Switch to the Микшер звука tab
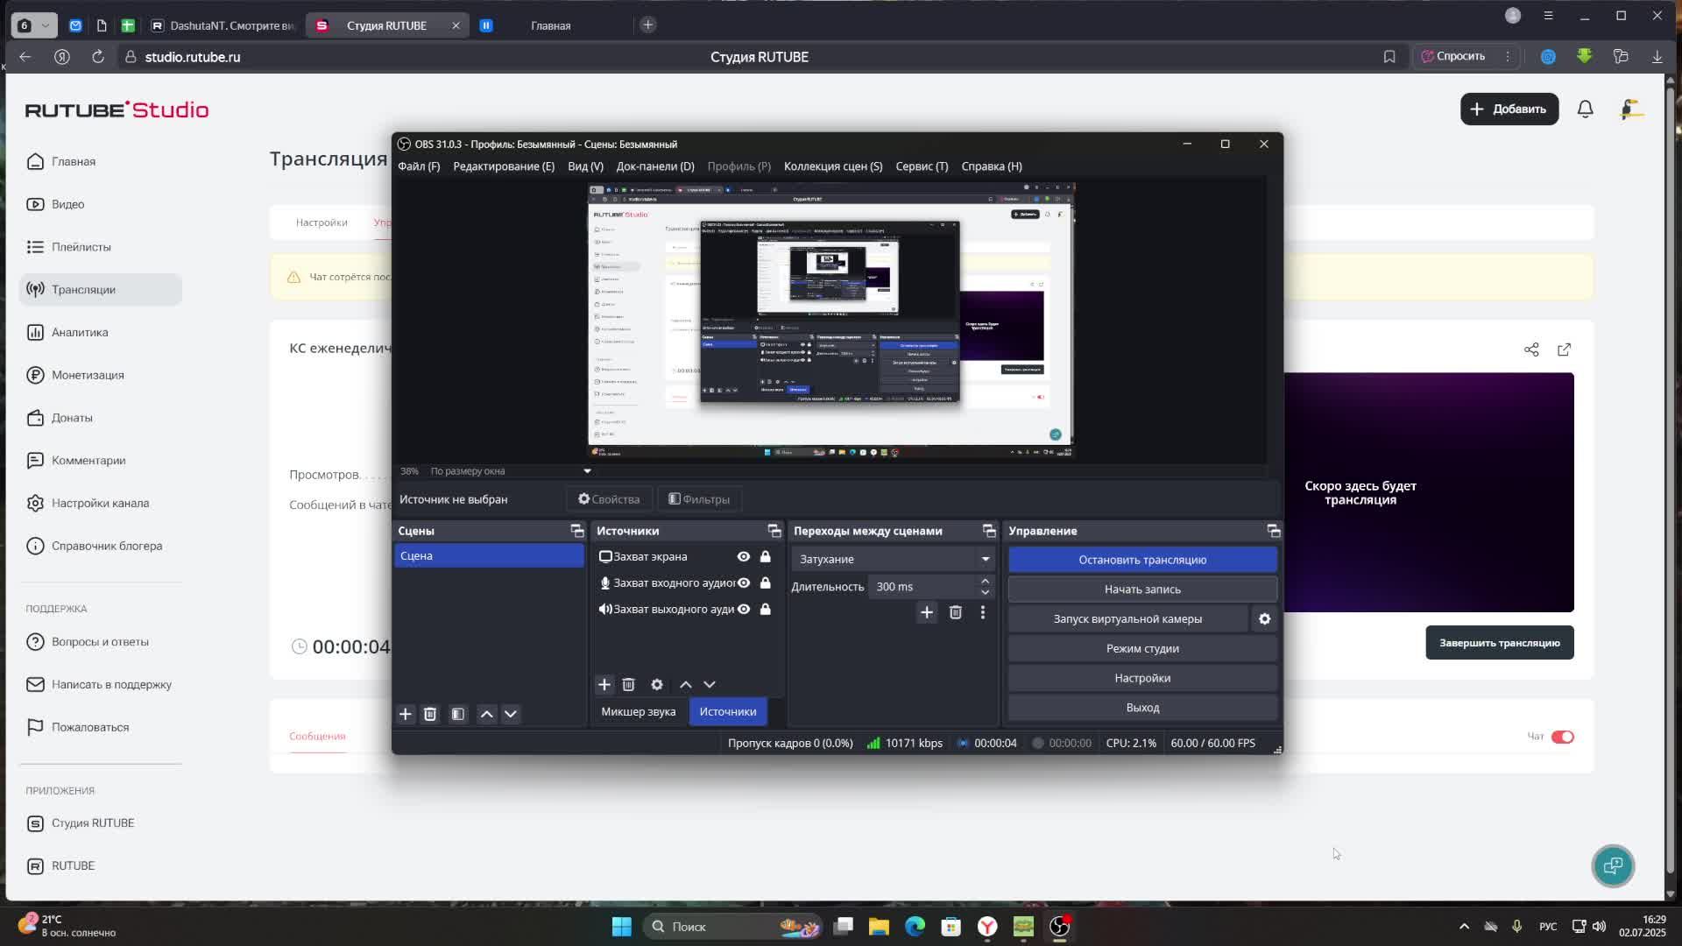1682x946 pixels. [x=638, y=712]
